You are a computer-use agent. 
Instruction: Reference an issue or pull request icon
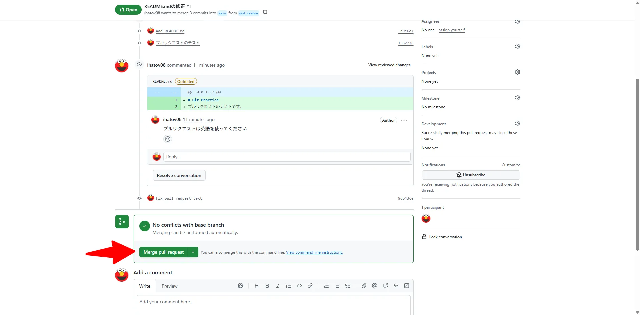pos(385,286)
